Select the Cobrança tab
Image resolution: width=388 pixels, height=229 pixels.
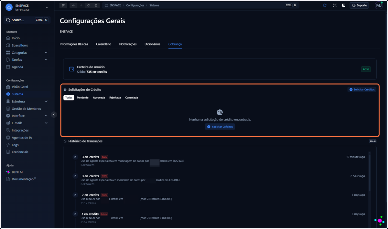tap(175, 44)
